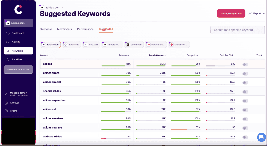Click the Backlinks anchor icon

[x=8, y=59]
